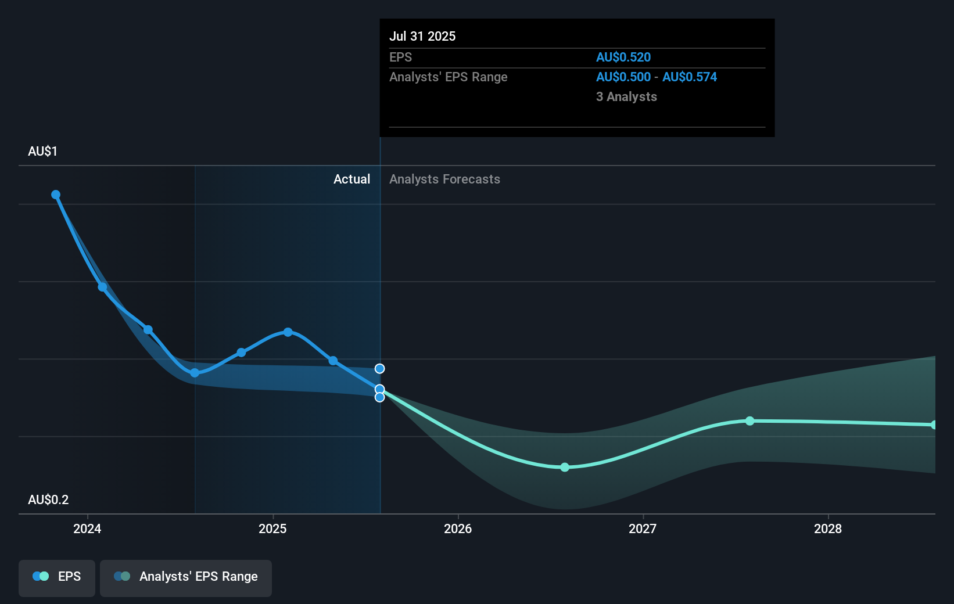954x604 pixels.
Task: Switch to the Analysts Forecasts section
Action: (x=444, y=179)
